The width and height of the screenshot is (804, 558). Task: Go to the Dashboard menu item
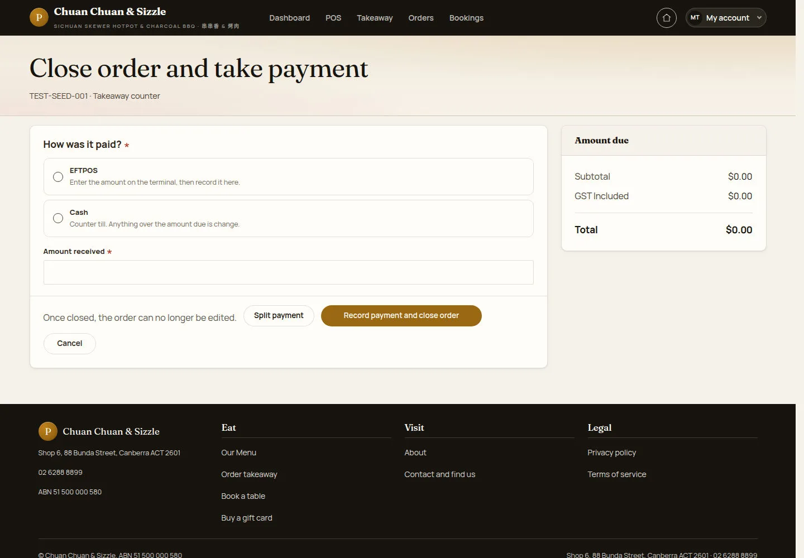(x=289, y=18)
